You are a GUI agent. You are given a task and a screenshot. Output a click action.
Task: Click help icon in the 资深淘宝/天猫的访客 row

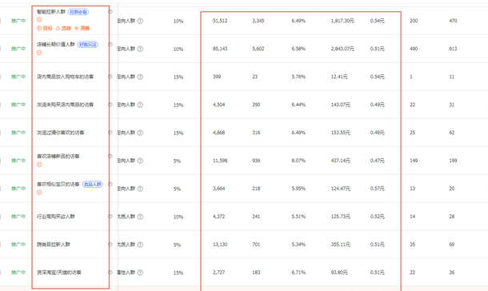(140, 273)
